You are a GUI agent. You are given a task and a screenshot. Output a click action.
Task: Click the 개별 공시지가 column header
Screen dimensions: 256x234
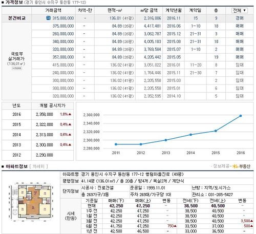52,105
